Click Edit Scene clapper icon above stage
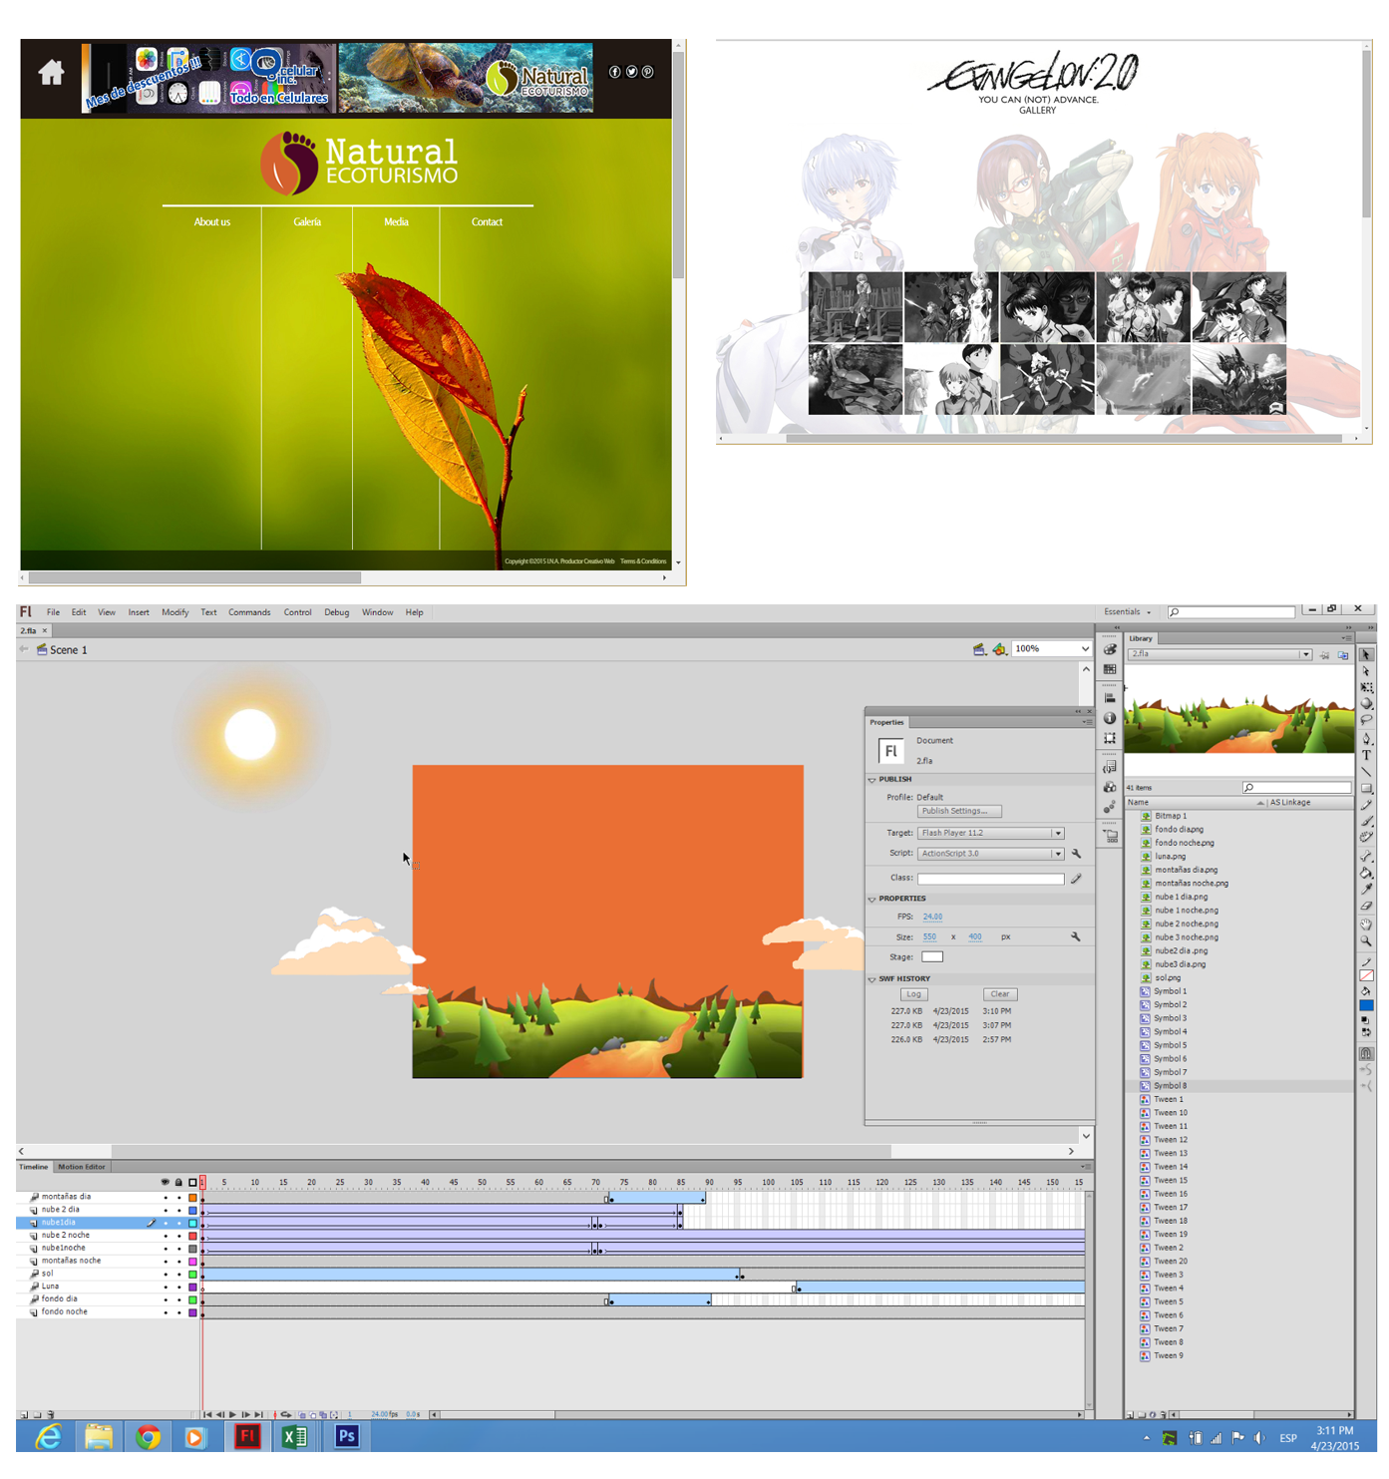The image size is (1389, 1479). (x=979, y=649)
